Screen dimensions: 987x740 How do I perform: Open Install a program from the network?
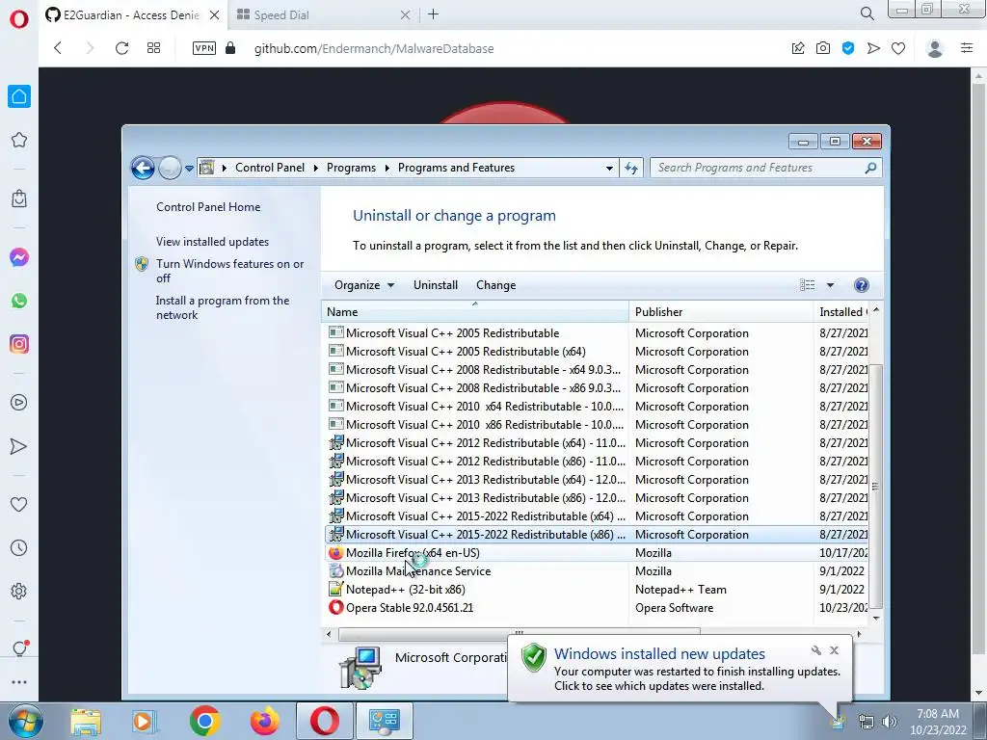point(223,307)
